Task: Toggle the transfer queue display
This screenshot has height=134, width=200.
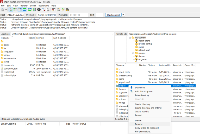Action: [x=24, y=10]
